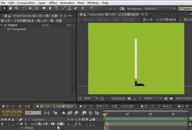The width and height of the screenshot is (192, 130).
Task: Click About link for Puppet effect
Action: [69, 25]
